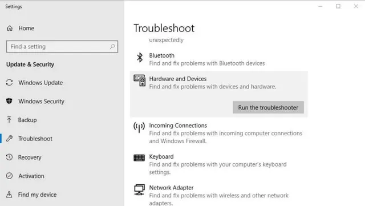Viewport: 365px width, 206px height.
Task: Click the Troubleshoot page heading
Action: point(164,28)
